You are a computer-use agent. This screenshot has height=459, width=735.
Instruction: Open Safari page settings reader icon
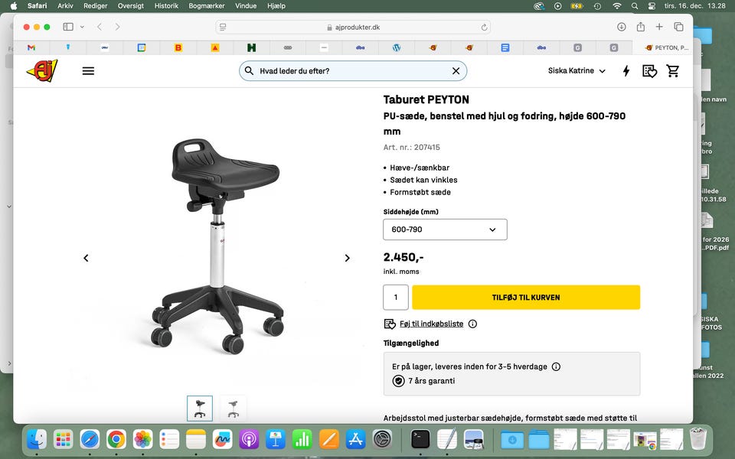tap(223, 28)
